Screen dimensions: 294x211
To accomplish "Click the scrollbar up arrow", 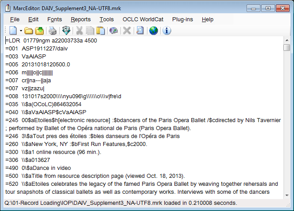I will pyautogui.click(x=286, y=40).
